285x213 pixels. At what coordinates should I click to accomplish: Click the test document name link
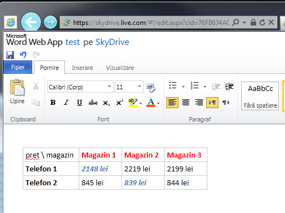(x=73, y=42)
